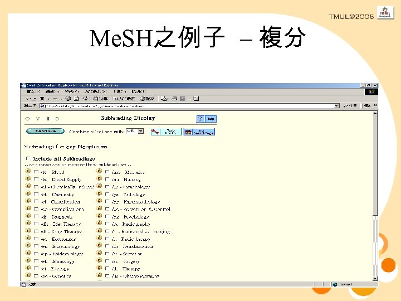This screenshot has width=401, height=301.
Task: Tick the Etiology subheading checkbox
Action: tap(36, 269)
